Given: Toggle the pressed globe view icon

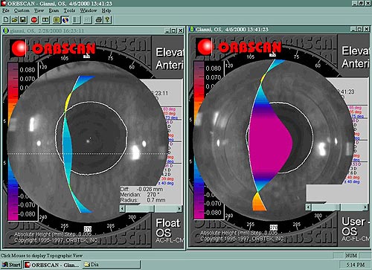Looking at the screenshot, I should click(x=65, y=19).
